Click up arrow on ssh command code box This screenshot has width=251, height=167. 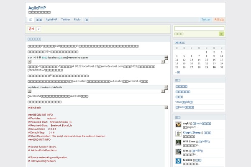pos(166,57)
